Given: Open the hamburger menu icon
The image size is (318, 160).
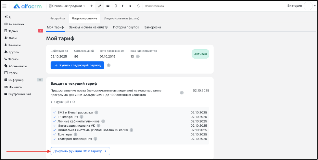Looking at the screenshot, I should coord(4,6).
